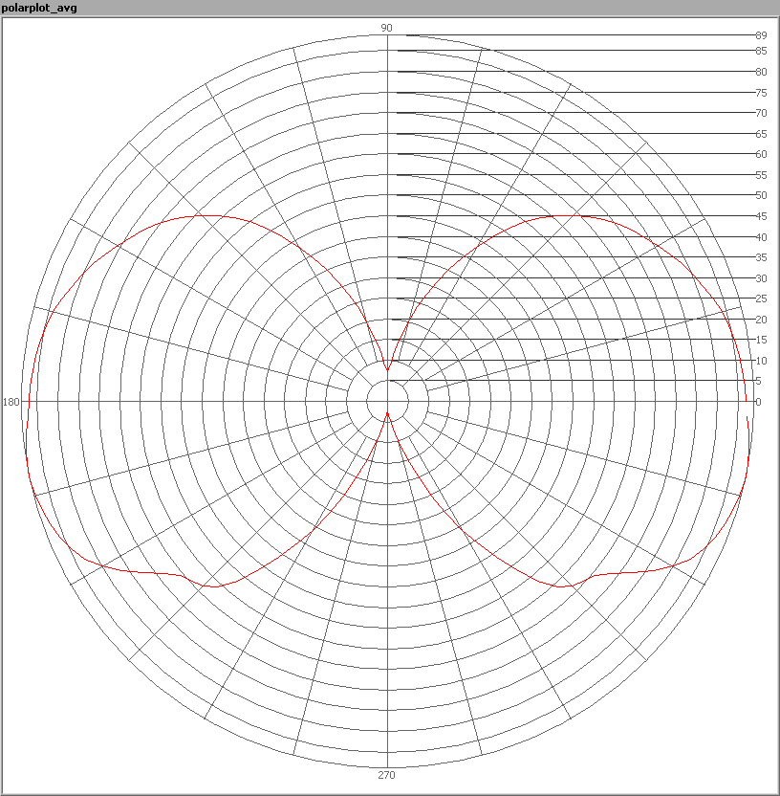Click the 60 ring scale label
The image size is (780, 796).
761,154
